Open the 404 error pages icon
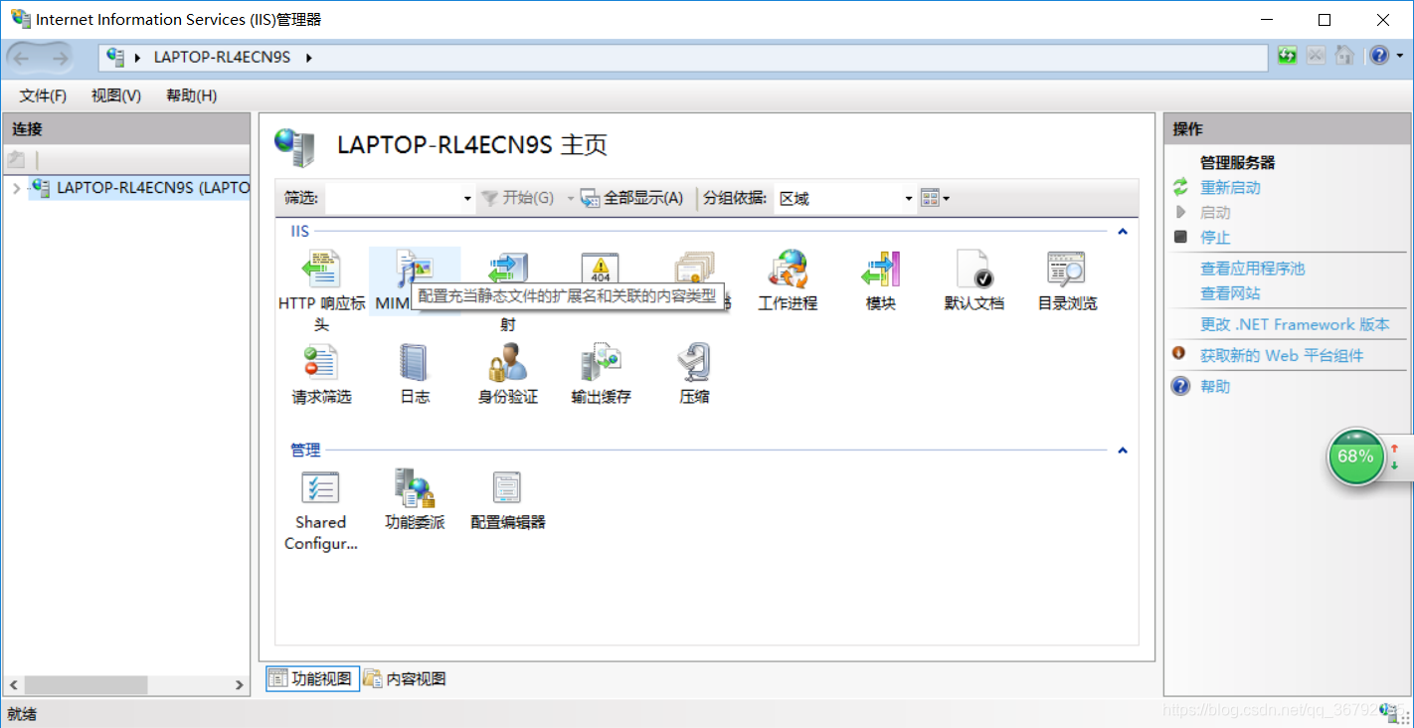The image size is (1414, 728). tap(600, 267)
